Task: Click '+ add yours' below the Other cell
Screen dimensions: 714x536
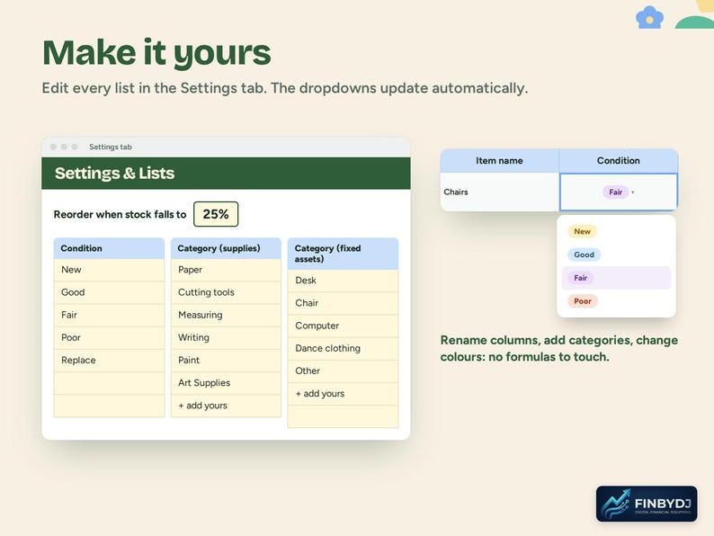Action: [x=343, y=394]
